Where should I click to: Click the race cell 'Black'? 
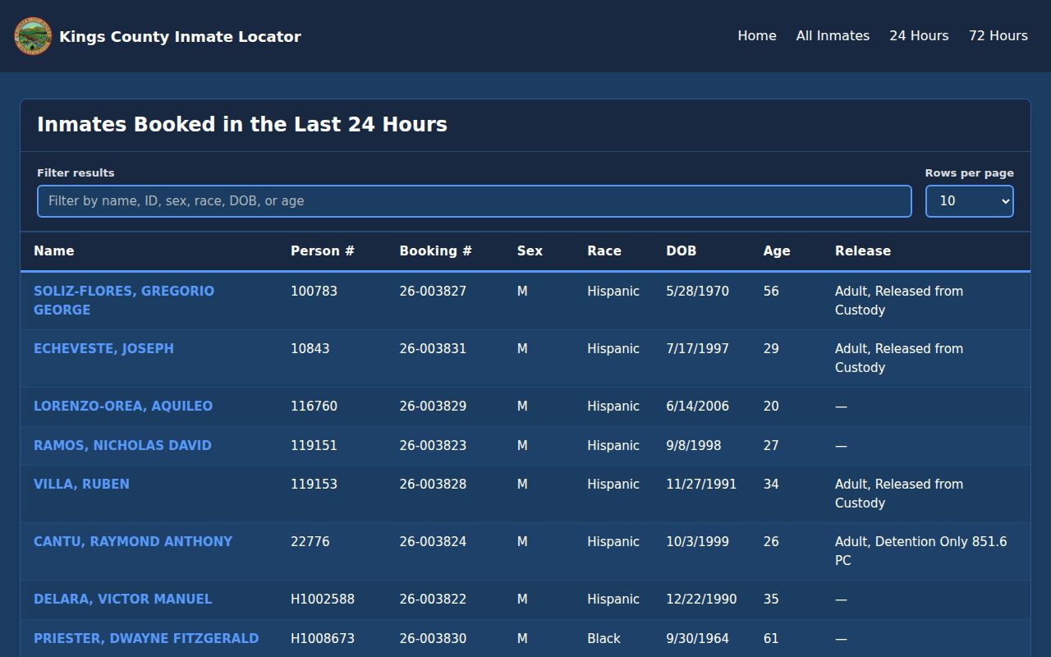[x=604, y=638]
